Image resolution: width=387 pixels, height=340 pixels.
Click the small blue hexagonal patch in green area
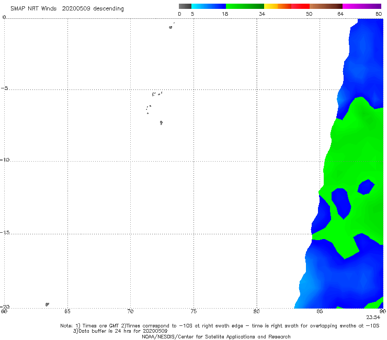coord(366,187)
